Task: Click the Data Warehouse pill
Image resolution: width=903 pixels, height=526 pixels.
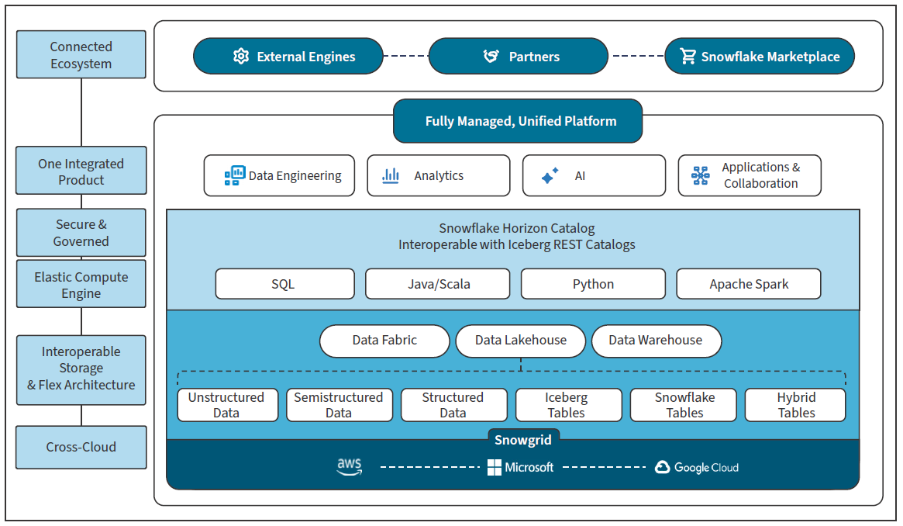Action: point(657,341)
